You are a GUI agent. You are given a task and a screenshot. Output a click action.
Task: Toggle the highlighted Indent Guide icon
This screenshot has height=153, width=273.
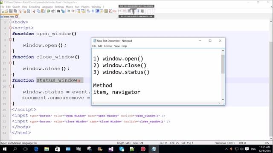tap(98, 11)
